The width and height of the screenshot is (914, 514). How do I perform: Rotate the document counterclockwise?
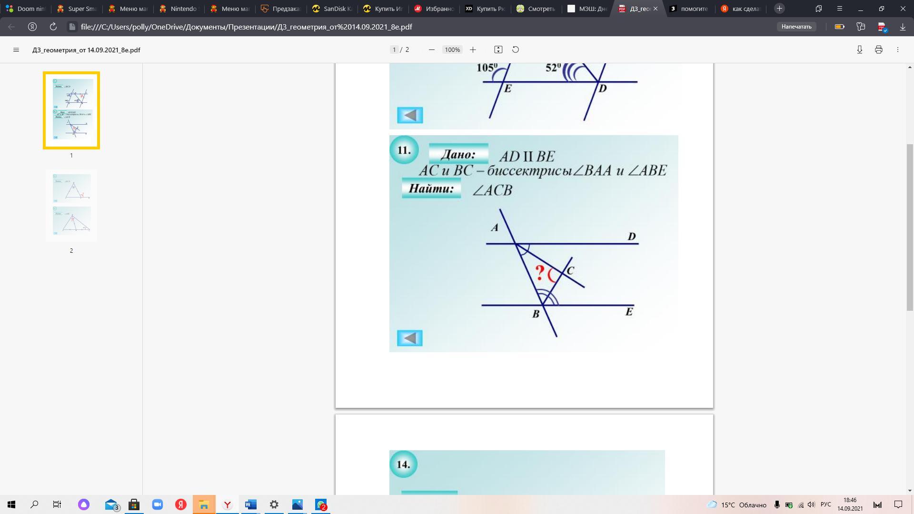[x=516, y=50]
